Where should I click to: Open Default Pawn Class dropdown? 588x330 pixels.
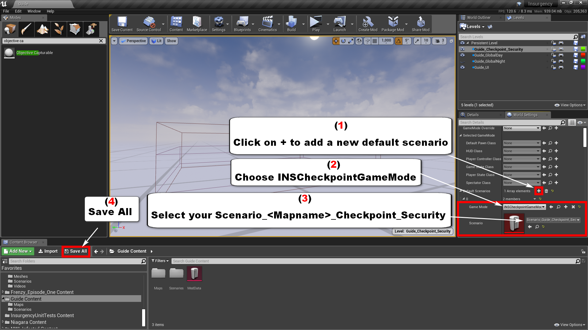pos(522,143)
